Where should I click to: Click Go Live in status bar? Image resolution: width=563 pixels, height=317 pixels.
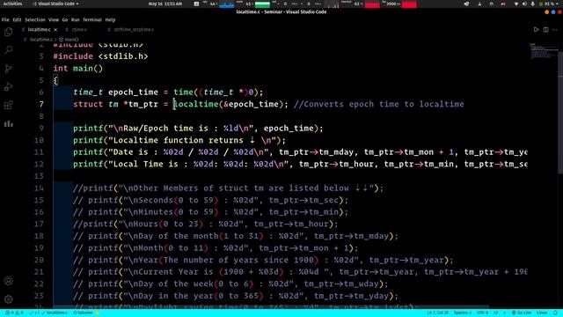[x=522, y=313]
